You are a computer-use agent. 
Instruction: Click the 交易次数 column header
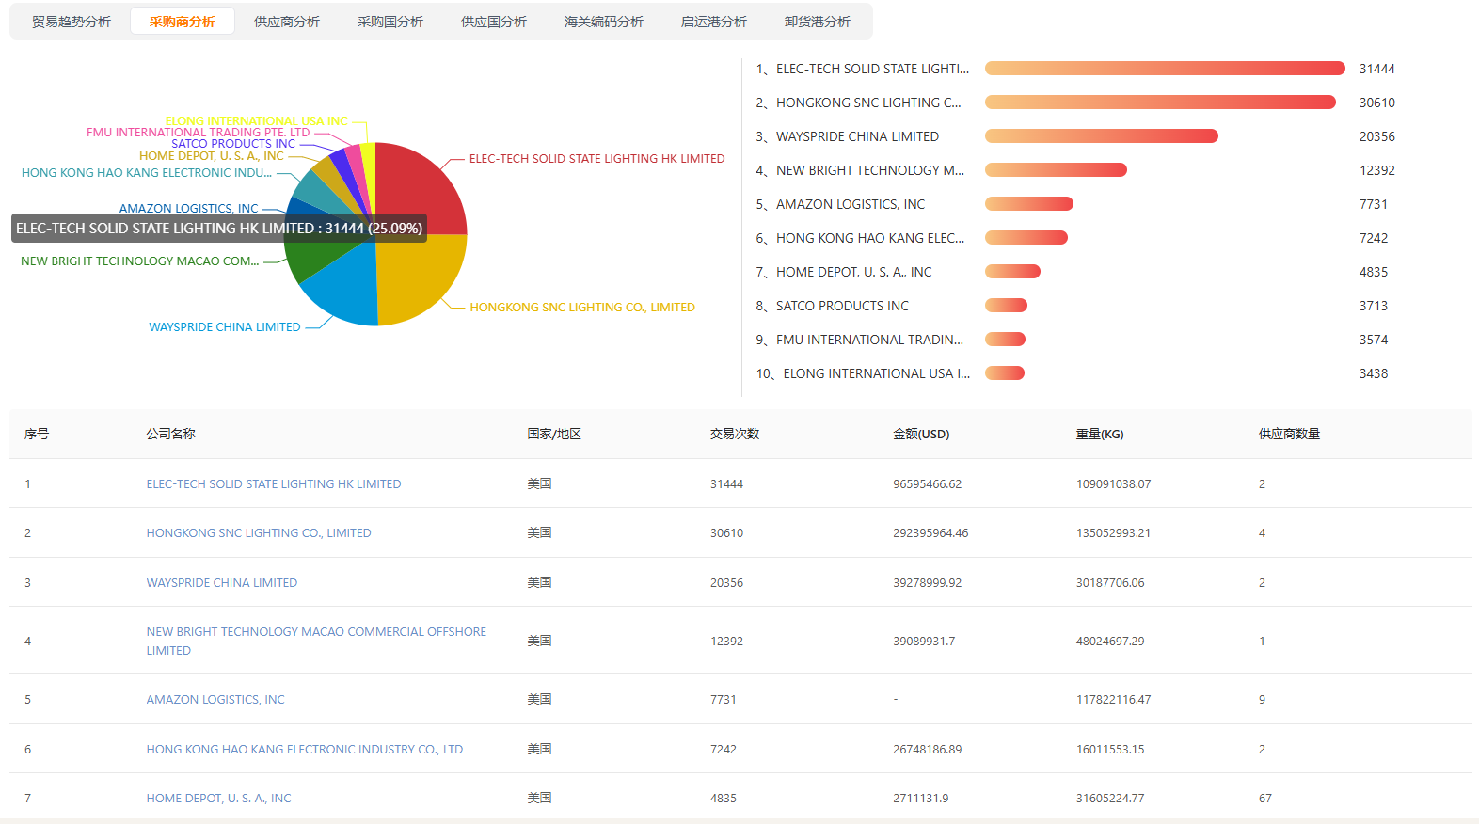[x=735, y=435]
